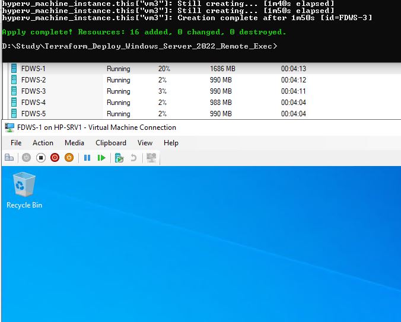Open the View menu
The width and height of the screenshot is (401, 322).
click(x=145, y=142)
